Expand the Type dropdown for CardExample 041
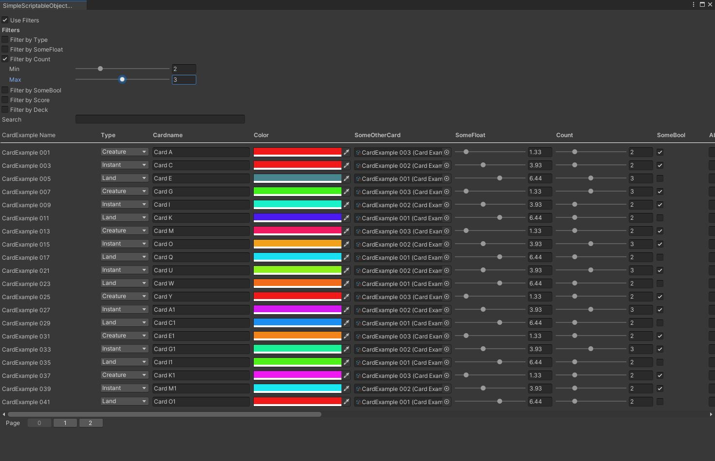The height and width of the screenshot is (461, 715). 124,401
